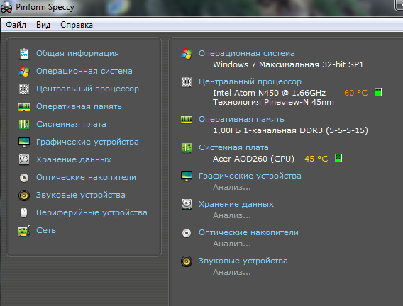Open the Вид menu
This screenshot has height=306, width=403.
(x=43, y=25)
